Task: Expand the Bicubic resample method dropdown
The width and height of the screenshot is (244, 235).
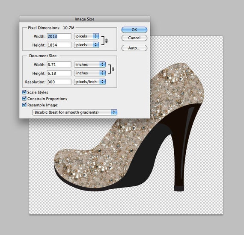Action: pos(74,112)
